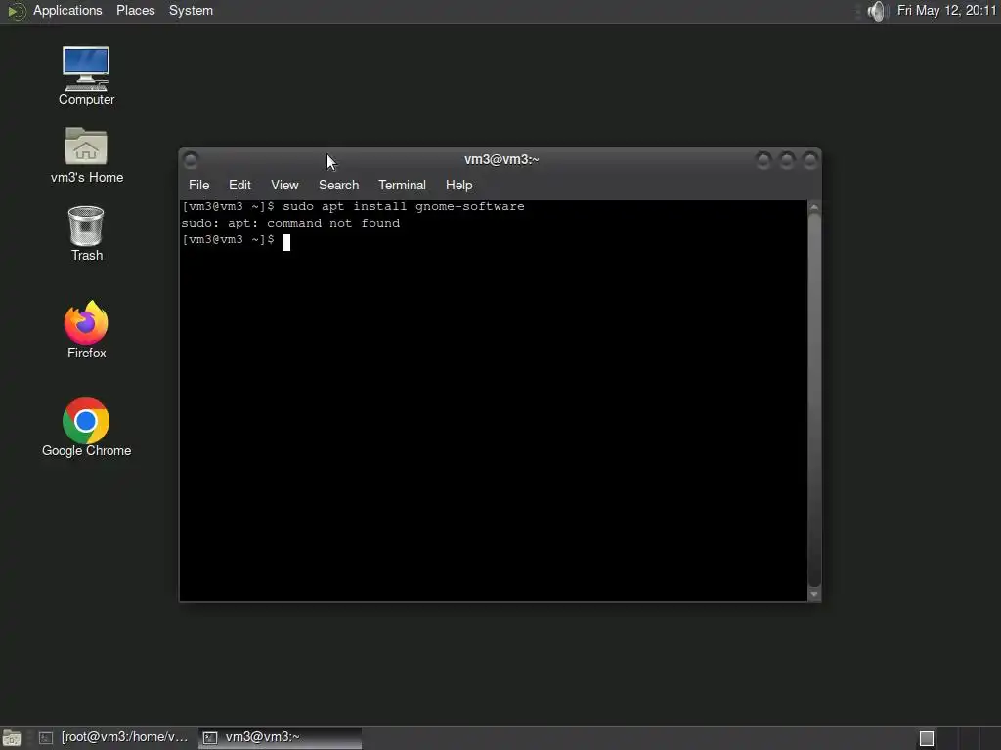Minimize the vm3@vm3 terminal window

coord(762,160)
